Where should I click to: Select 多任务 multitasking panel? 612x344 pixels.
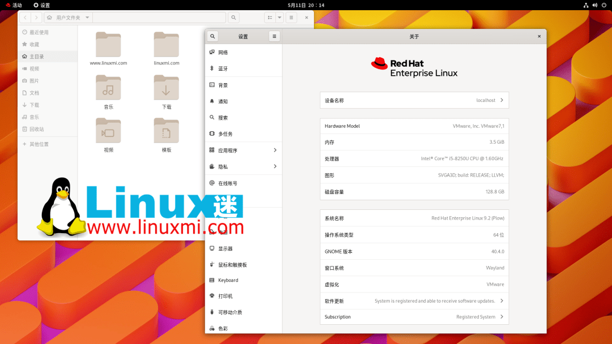click(244, 134)
